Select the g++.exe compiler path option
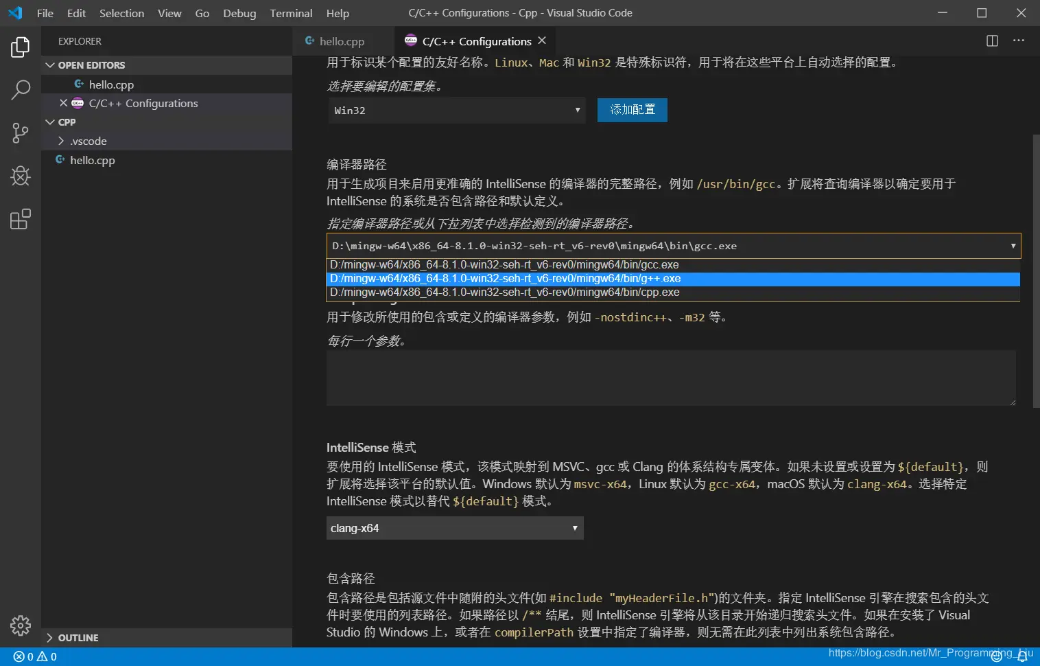The height and width of the screenshot is (666, 1040). click(673, 279)
